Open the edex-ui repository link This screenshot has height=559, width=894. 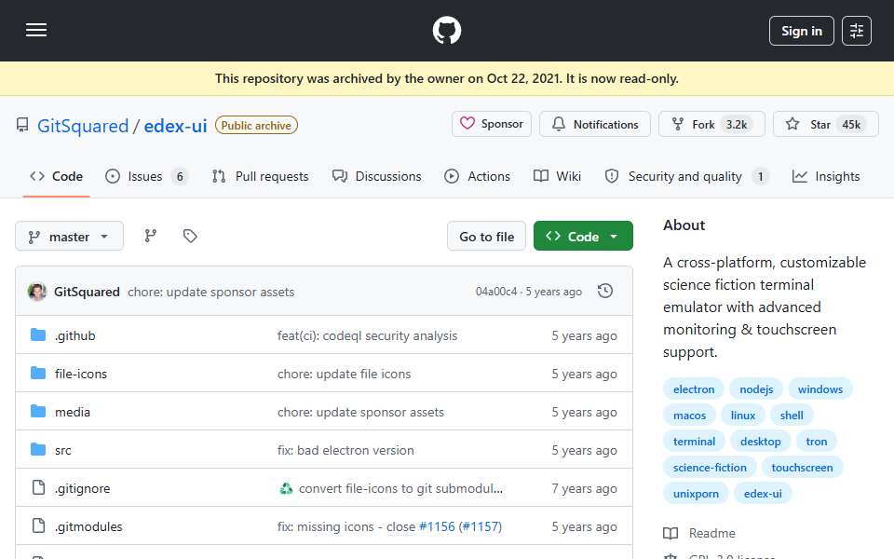(x=175, y=126)
